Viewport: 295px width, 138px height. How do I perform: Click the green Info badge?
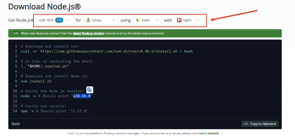pyautogui.click(x=16, y=33)
